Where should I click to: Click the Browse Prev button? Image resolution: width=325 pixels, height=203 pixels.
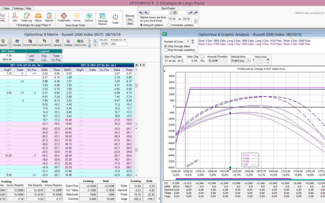pyautogui.click(x=130, y=20)
